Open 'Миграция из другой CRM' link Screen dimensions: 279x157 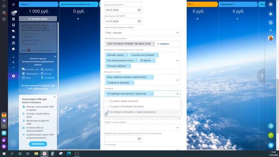pyautogui.click(x=37, y=122)
